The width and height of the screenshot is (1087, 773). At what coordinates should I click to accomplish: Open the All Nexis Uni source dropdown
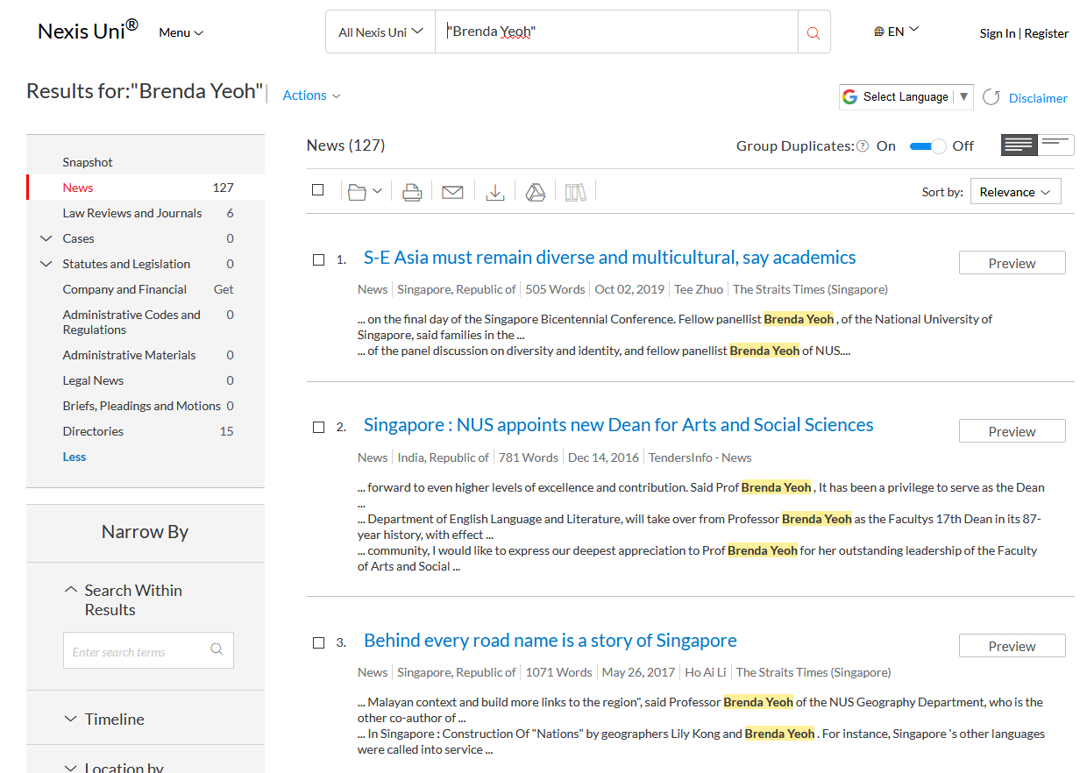(380, 32)
